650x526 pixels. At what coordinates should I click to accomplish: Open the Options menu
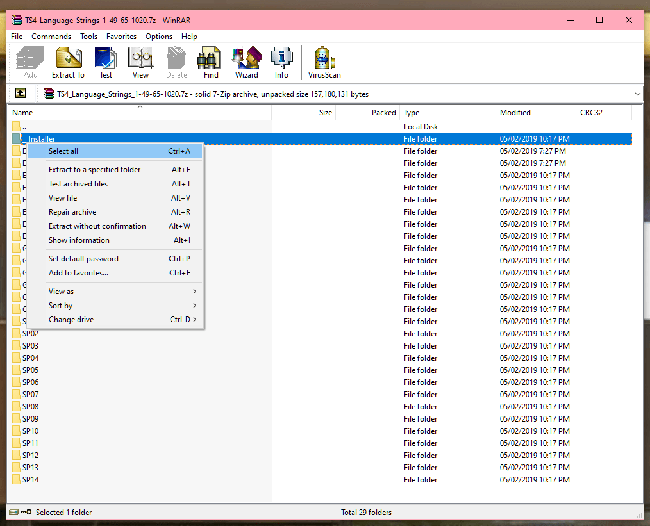point(159,37)
